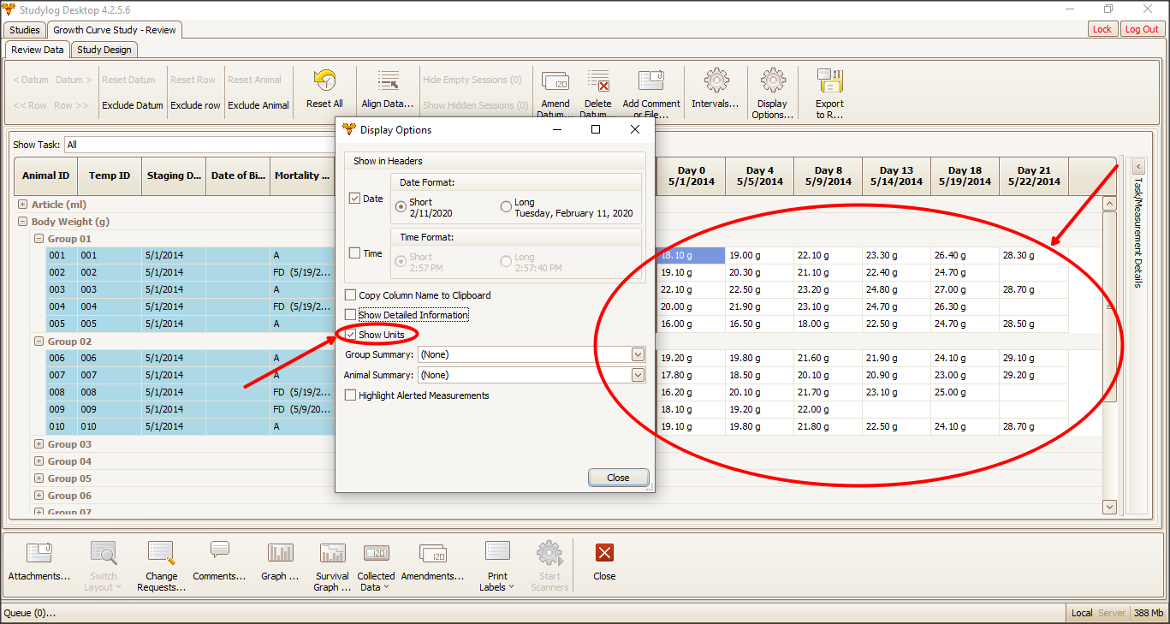Click Exclude row
1170x624 pixels.
point(195,105)
